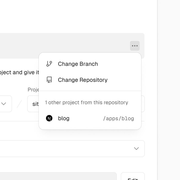Screen dimensions: 180x180
Task: Click the Next.js logo beside blog
Action: point(49,118)
